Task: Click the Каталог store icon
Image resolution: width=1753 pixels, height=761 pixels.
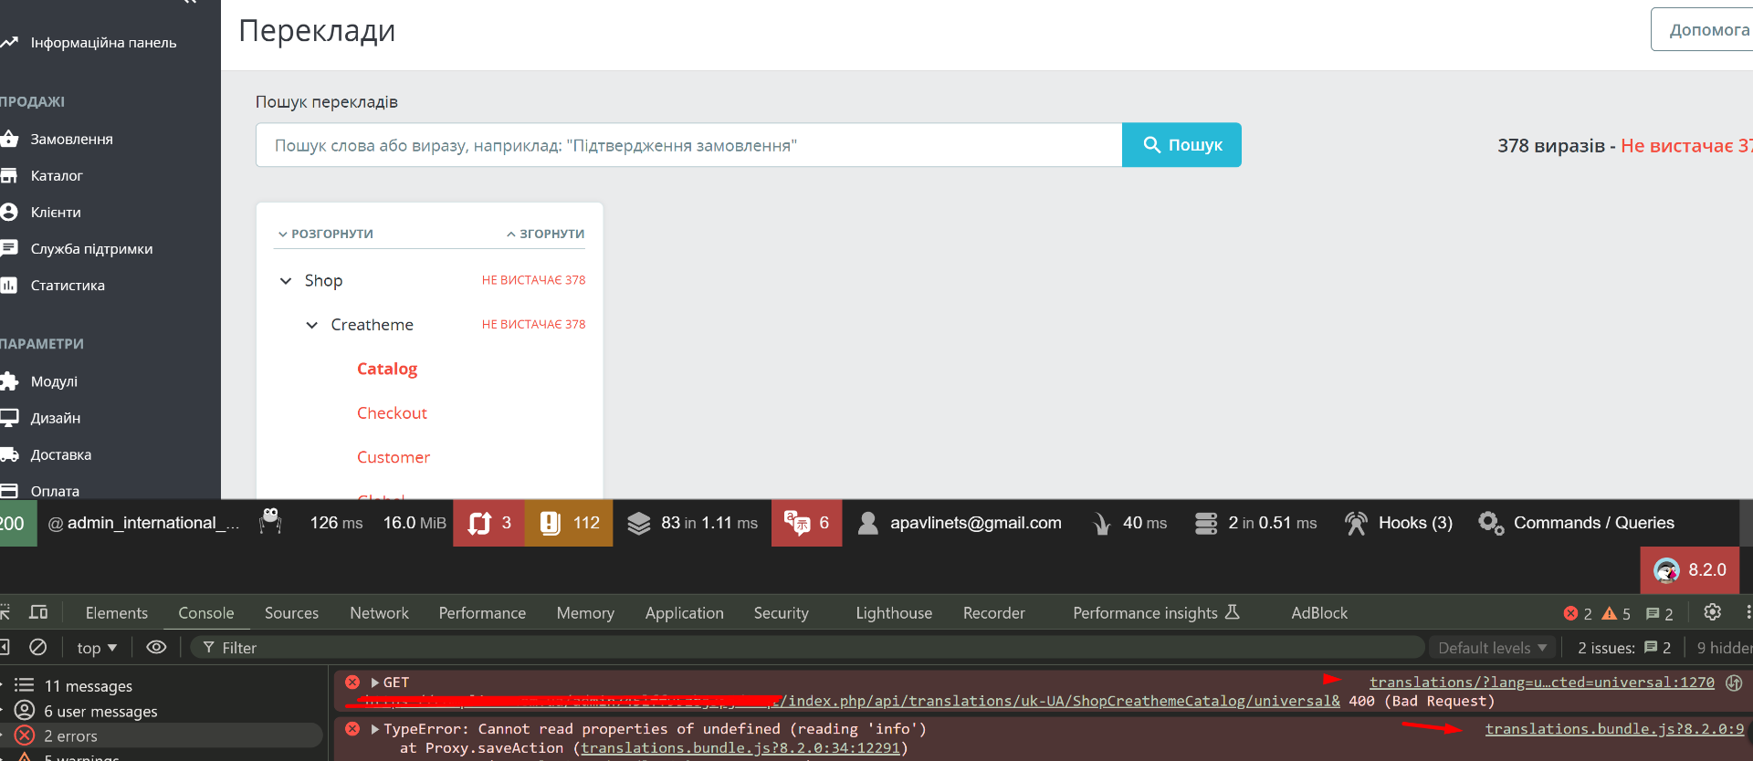Action: click(9, 175)
